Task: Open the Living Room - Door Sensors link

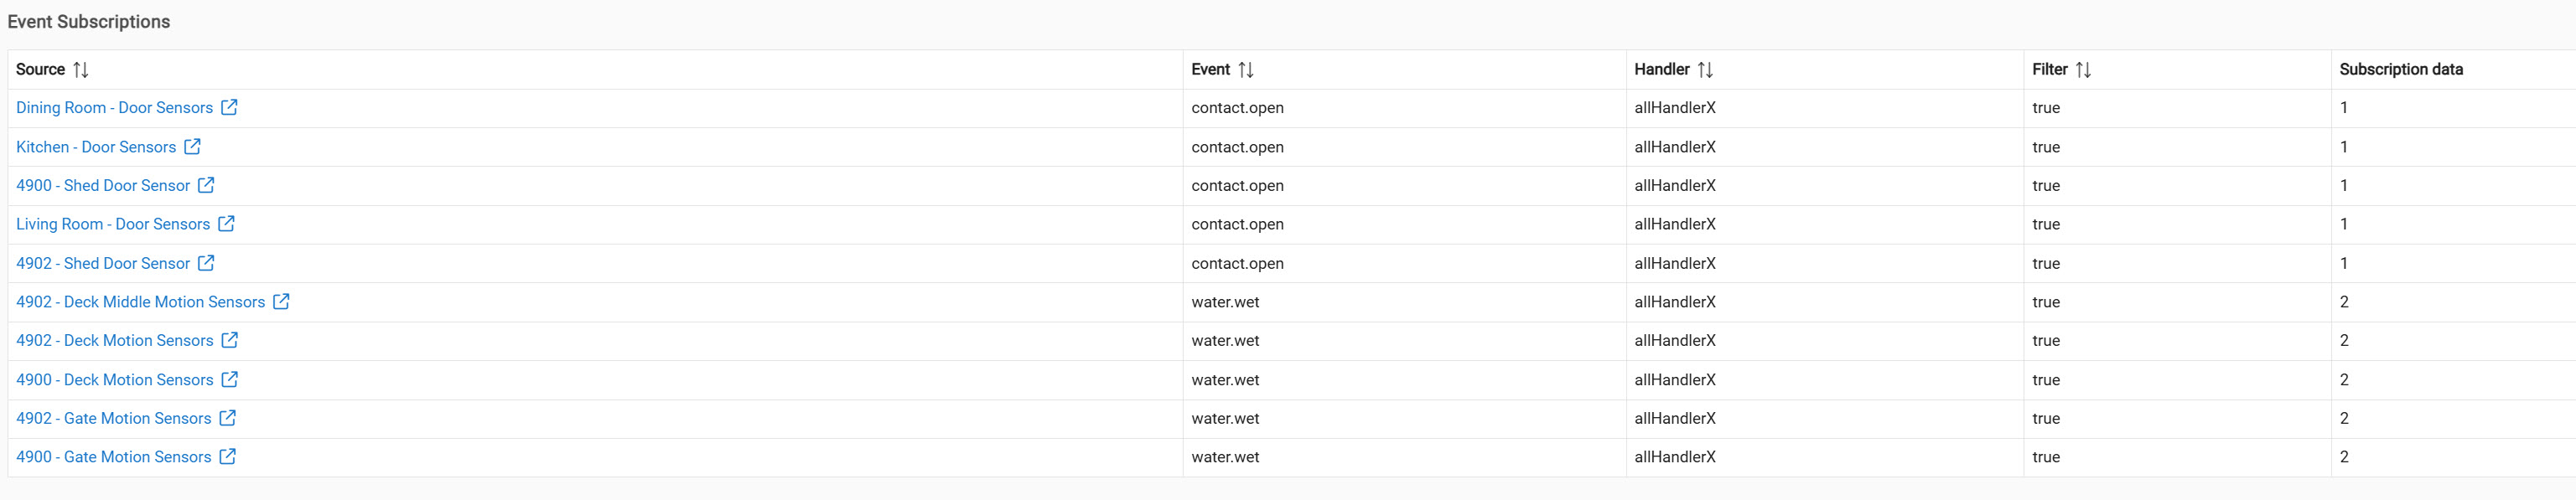Action: [113, 224]
